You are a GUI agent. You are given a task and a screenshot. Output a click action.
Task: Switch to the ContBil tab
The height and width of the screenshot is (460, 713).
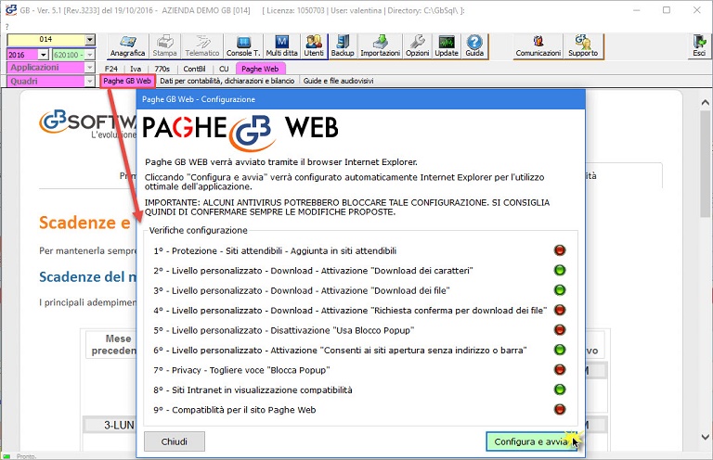[194, 69]
